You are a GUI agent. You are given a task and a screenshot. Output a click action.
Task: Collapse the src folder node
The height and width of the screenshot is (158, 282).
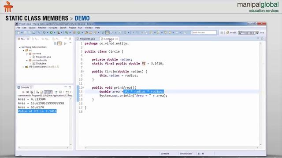[x=23, y=50]
